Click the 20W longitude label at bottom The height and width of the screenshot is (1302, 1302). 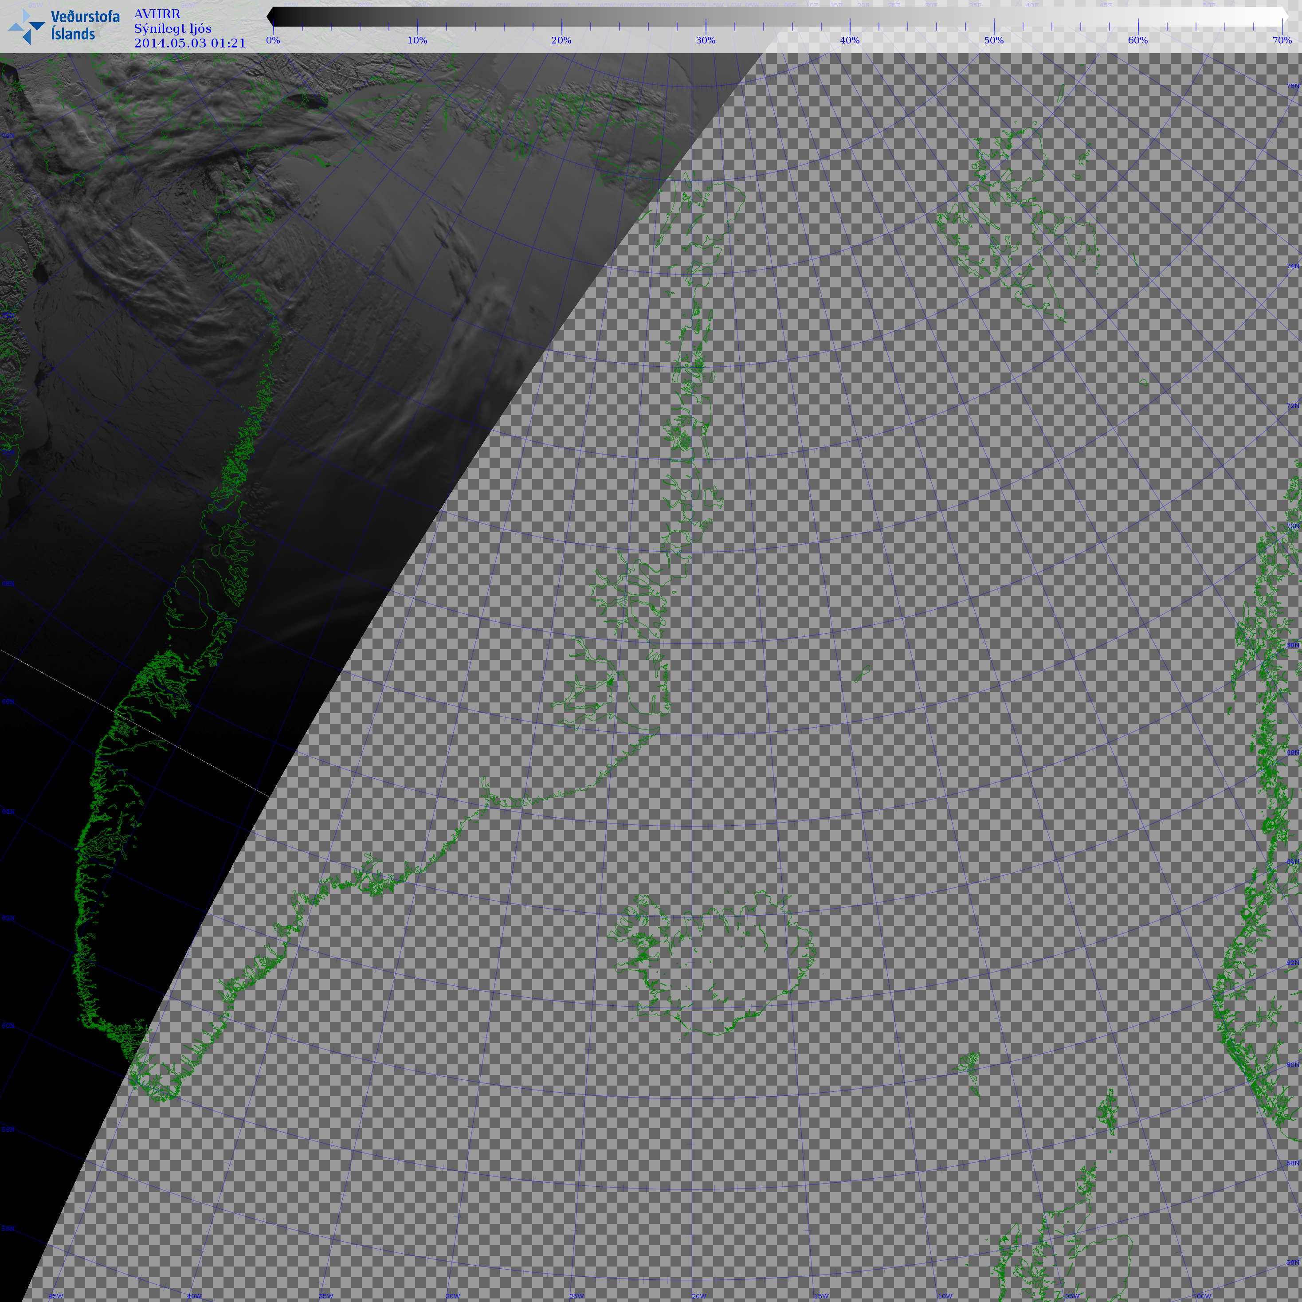click(x=699, y=1296)
